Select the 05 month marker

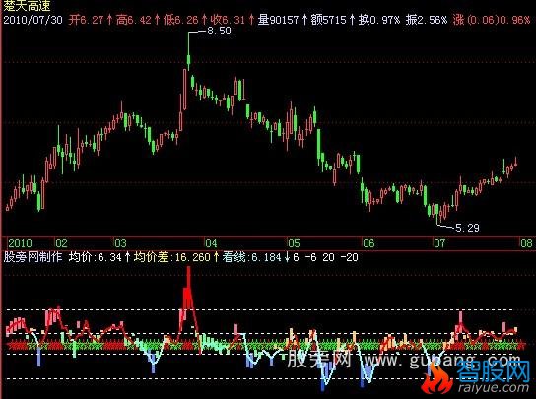point(294,243)
